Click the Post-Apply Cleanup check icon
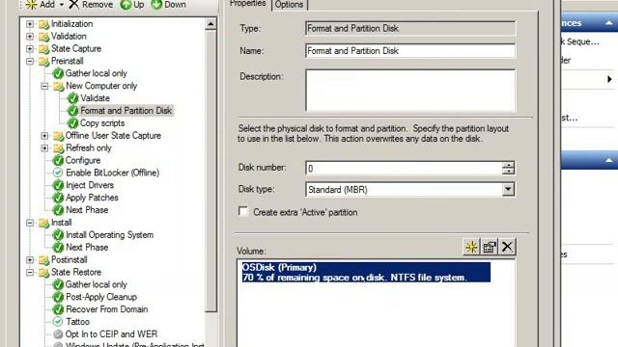This screenshot has height=347, width=618. pos(58,297)
